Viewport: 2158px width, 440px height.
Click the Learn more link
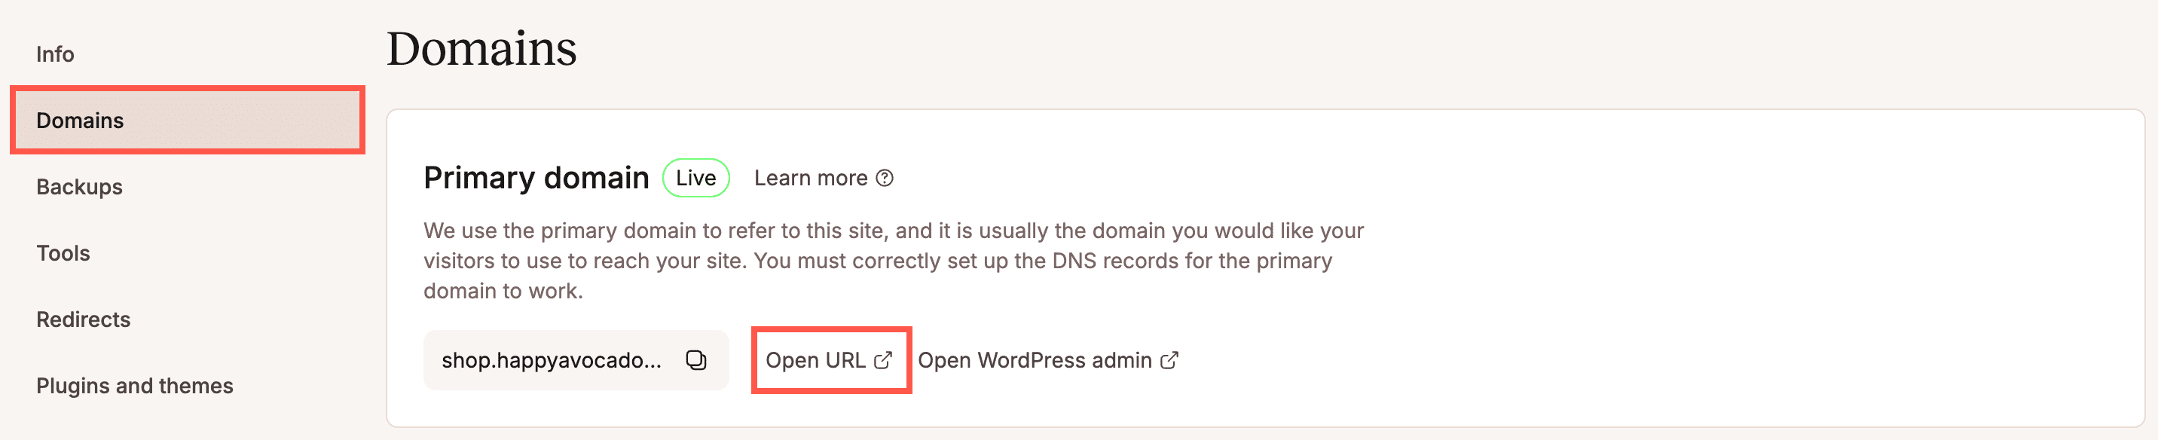pos(810,179)
